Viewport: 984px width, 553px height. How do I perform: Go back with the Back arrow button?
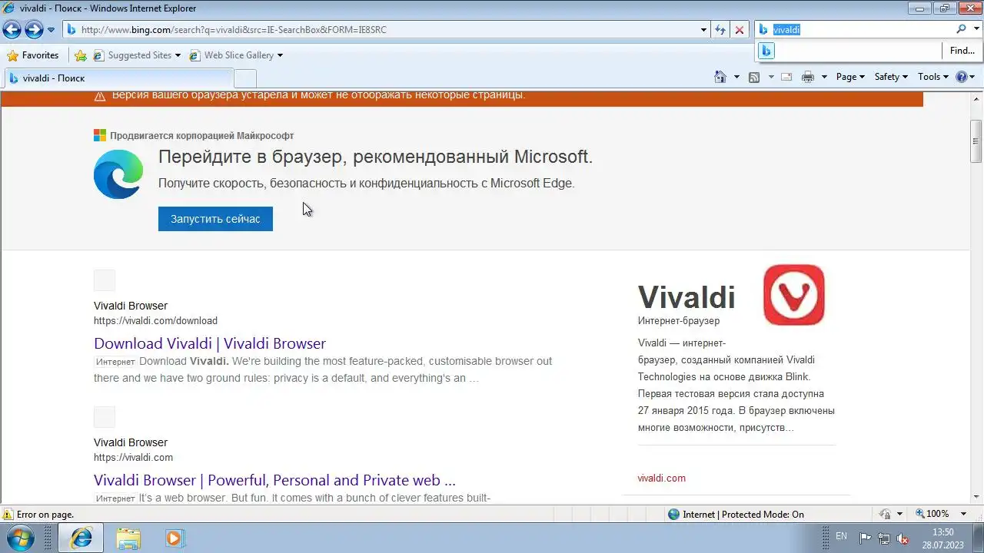click(12, 30)
